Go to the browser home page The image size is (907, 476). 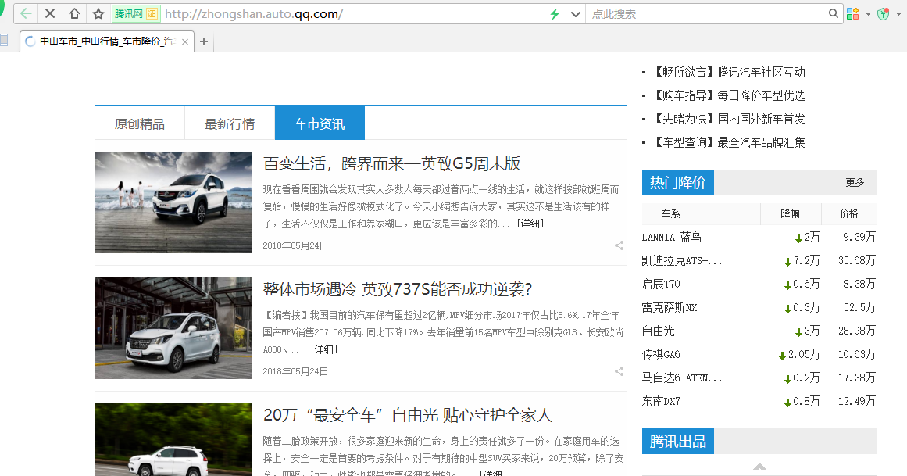[x=75, y=14]
